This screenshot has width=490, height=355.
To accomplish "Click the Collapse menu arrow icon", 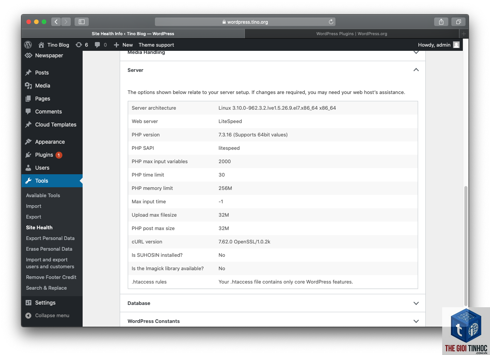I will coord(28,316).
